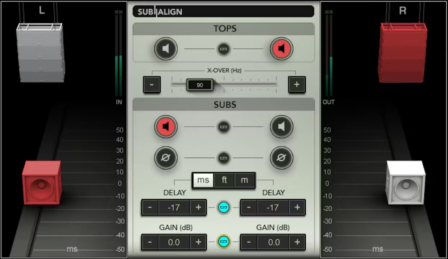
Task: Click the SUB ALIGN title bar
Action: 224,12
